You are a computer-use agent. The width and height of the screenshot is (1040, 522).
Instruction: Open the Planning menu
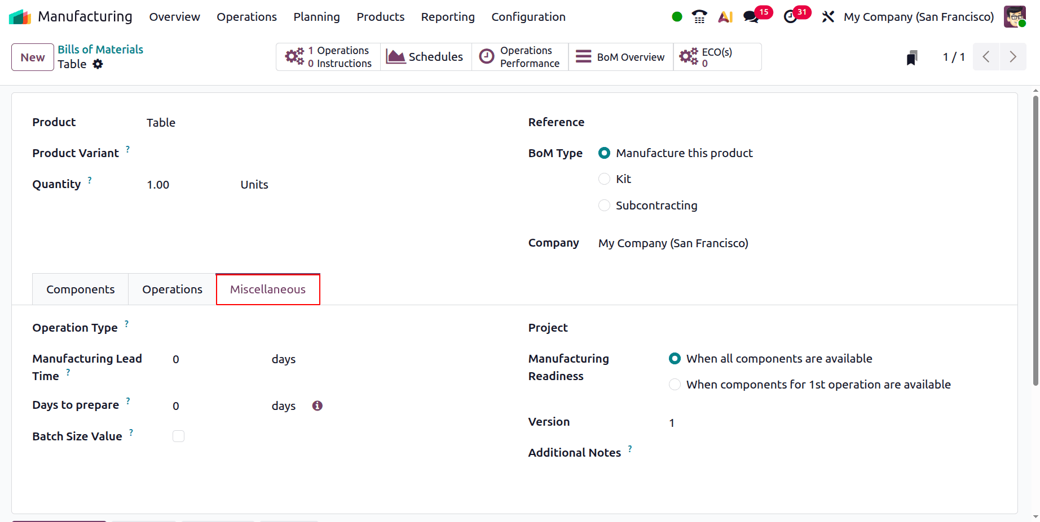tap(316, 17)
